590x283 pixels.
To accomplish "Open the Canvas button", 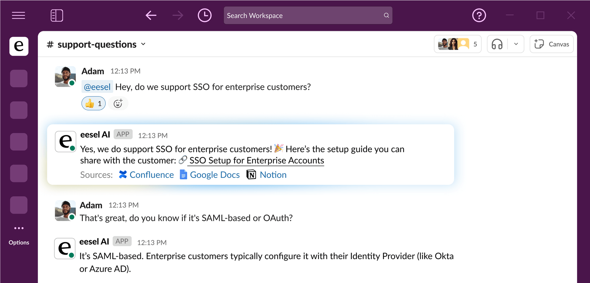I will (551, 44).
